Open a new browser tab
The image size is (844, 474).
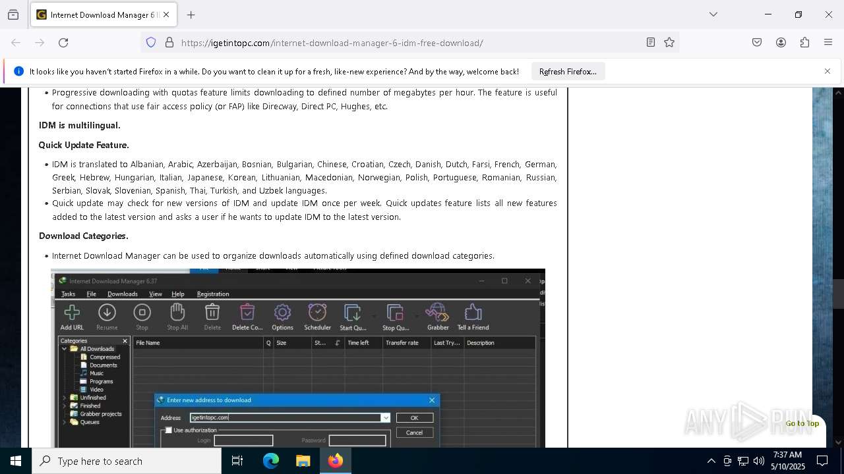[191, 14]
